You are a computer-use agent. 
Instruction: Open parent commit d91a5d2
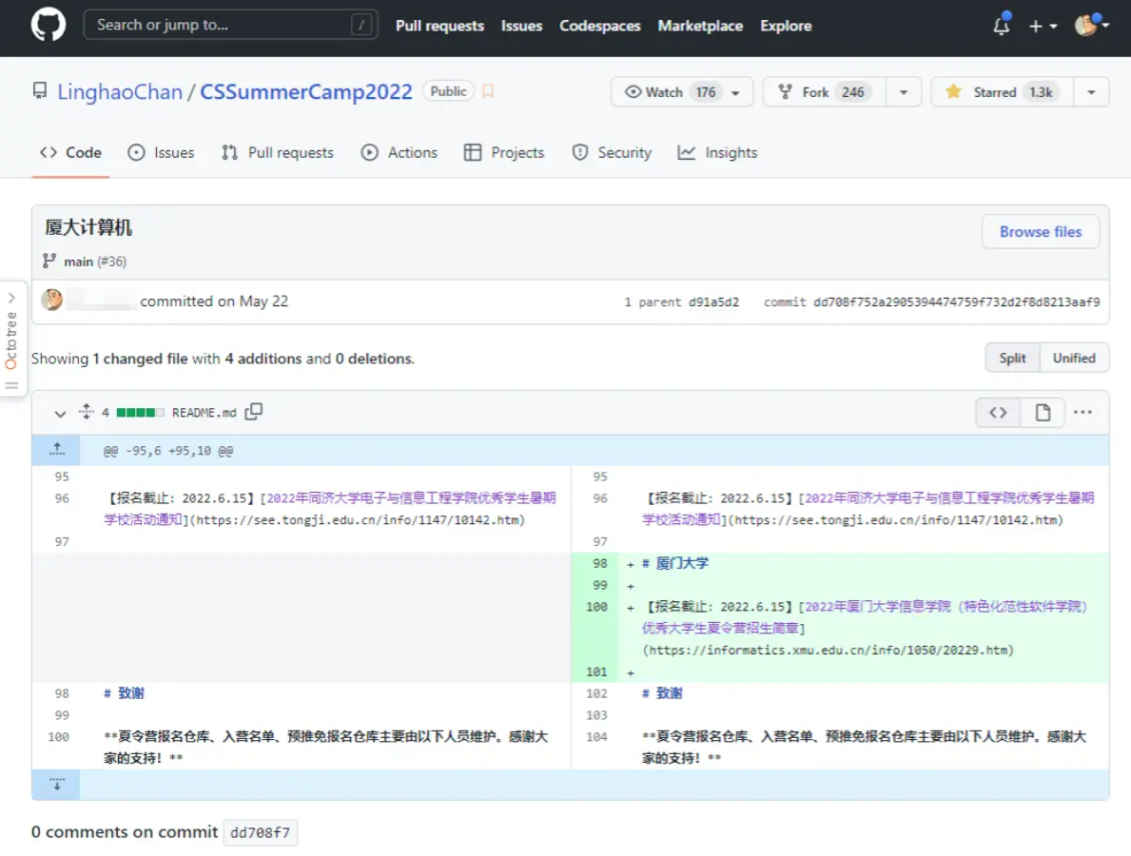(x=713, y=302)
